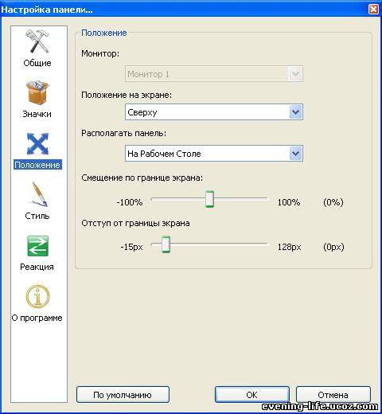Viewport: 382px width, 414px height.
Task: Open the Общие settings icon (tools)
Action: [x=37, y=41]
